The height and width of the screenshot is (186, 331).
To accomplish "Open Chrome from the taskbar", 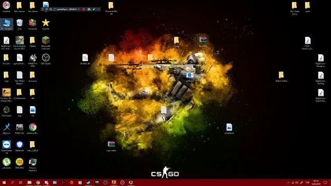I will pyautogui.click(x=38, y=182).
